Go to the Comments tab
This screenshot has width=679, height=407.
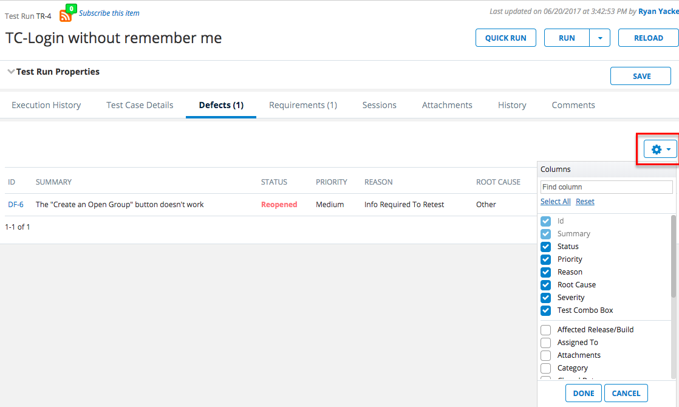(573, 105)
